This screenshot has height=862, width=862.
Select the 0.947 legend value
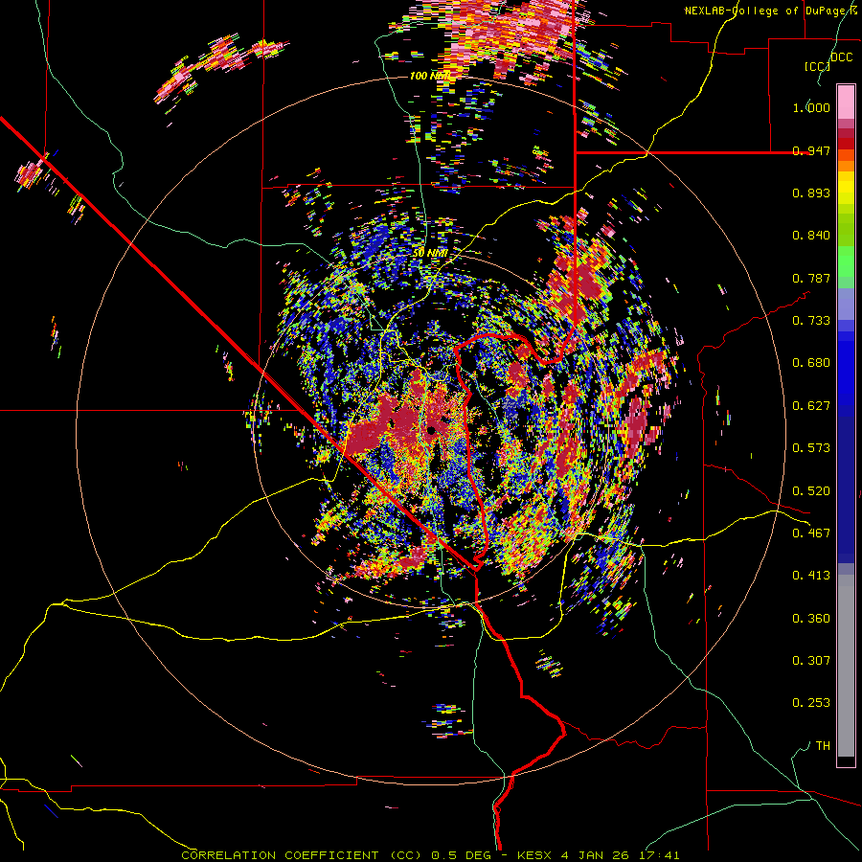click(x=811, y=150)
